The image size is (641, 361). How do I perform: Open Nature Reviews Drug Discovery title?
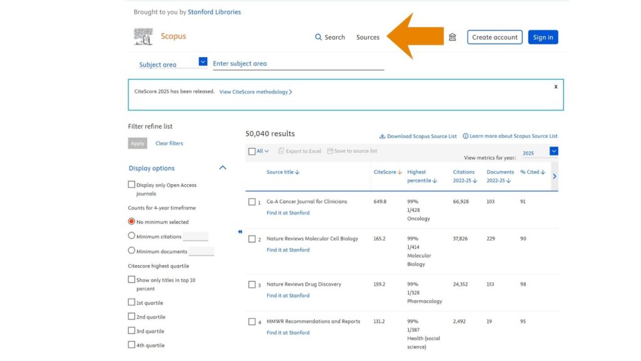304,284
